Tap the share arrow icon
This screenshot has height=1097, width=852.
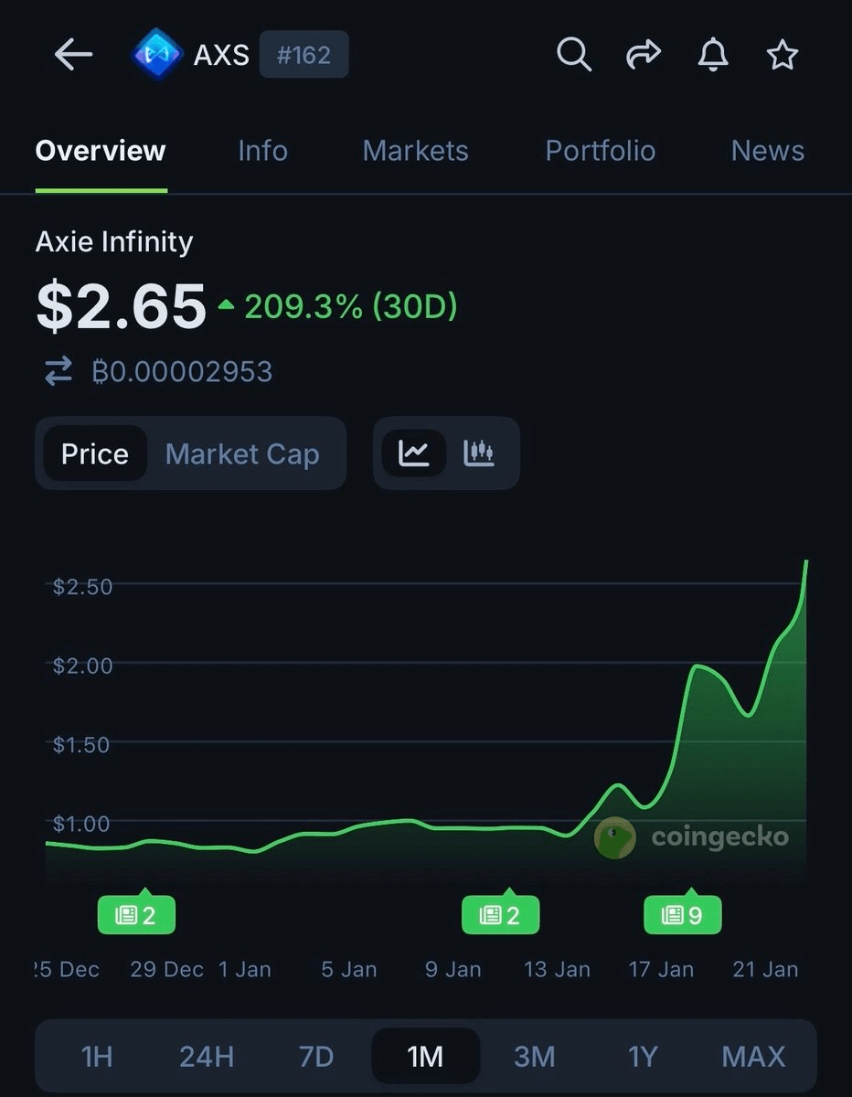[643, 55]
